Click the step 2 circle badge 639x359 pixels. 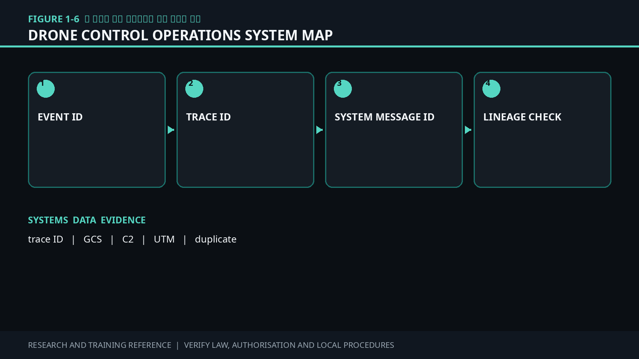[x=194, y=89]
